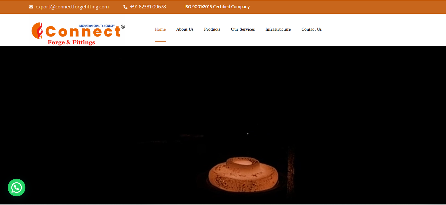Image resolution: width=446 pixels, height=205 pixels.
Task: Click the phone handset icon
Action: [x=125, y=7]
